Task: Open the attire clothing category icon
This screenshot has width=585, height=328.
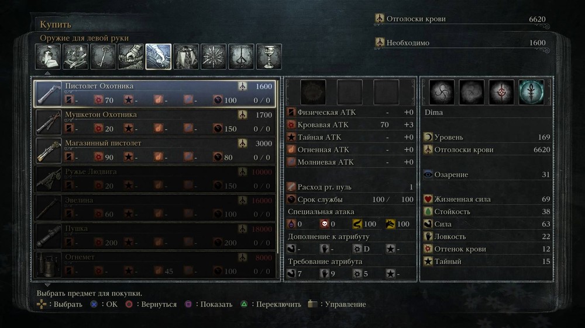Action: pos(186,57)
